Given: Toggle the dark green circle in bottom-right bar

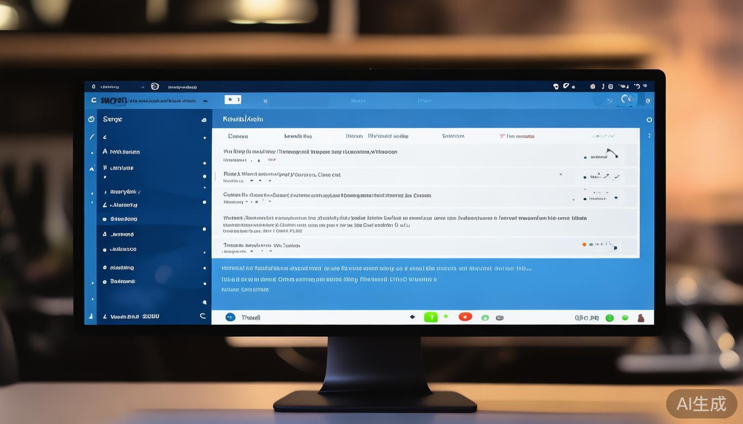Looking at the screenshot, I should (x=609, y=317).
